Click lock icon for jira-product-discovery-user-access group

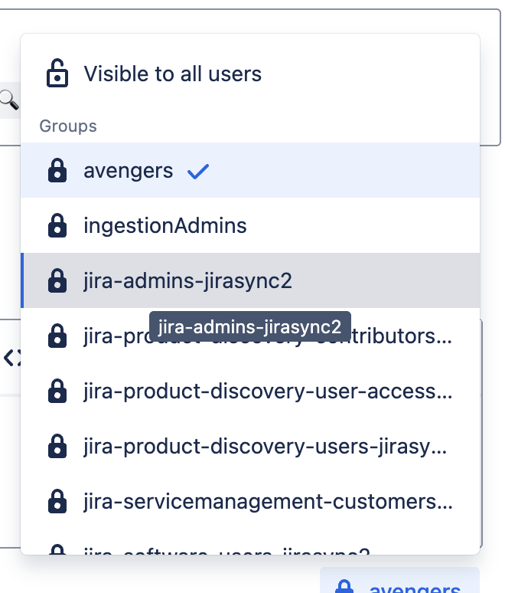tap(57, 392)
